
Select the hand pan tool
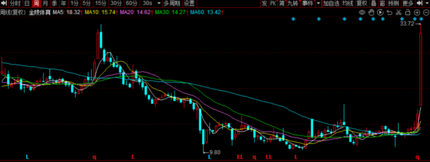click(x=371, y=12)
